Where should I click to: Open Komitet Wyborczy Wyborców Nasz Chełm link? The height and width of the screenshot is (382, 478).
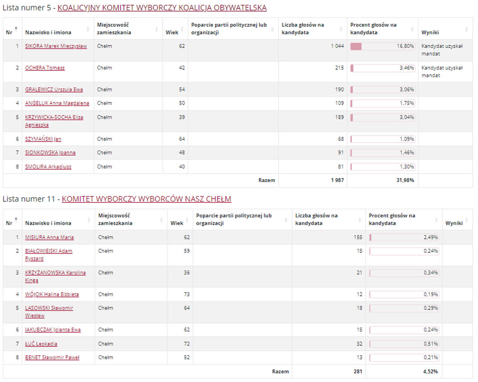[x=147, y=199]
